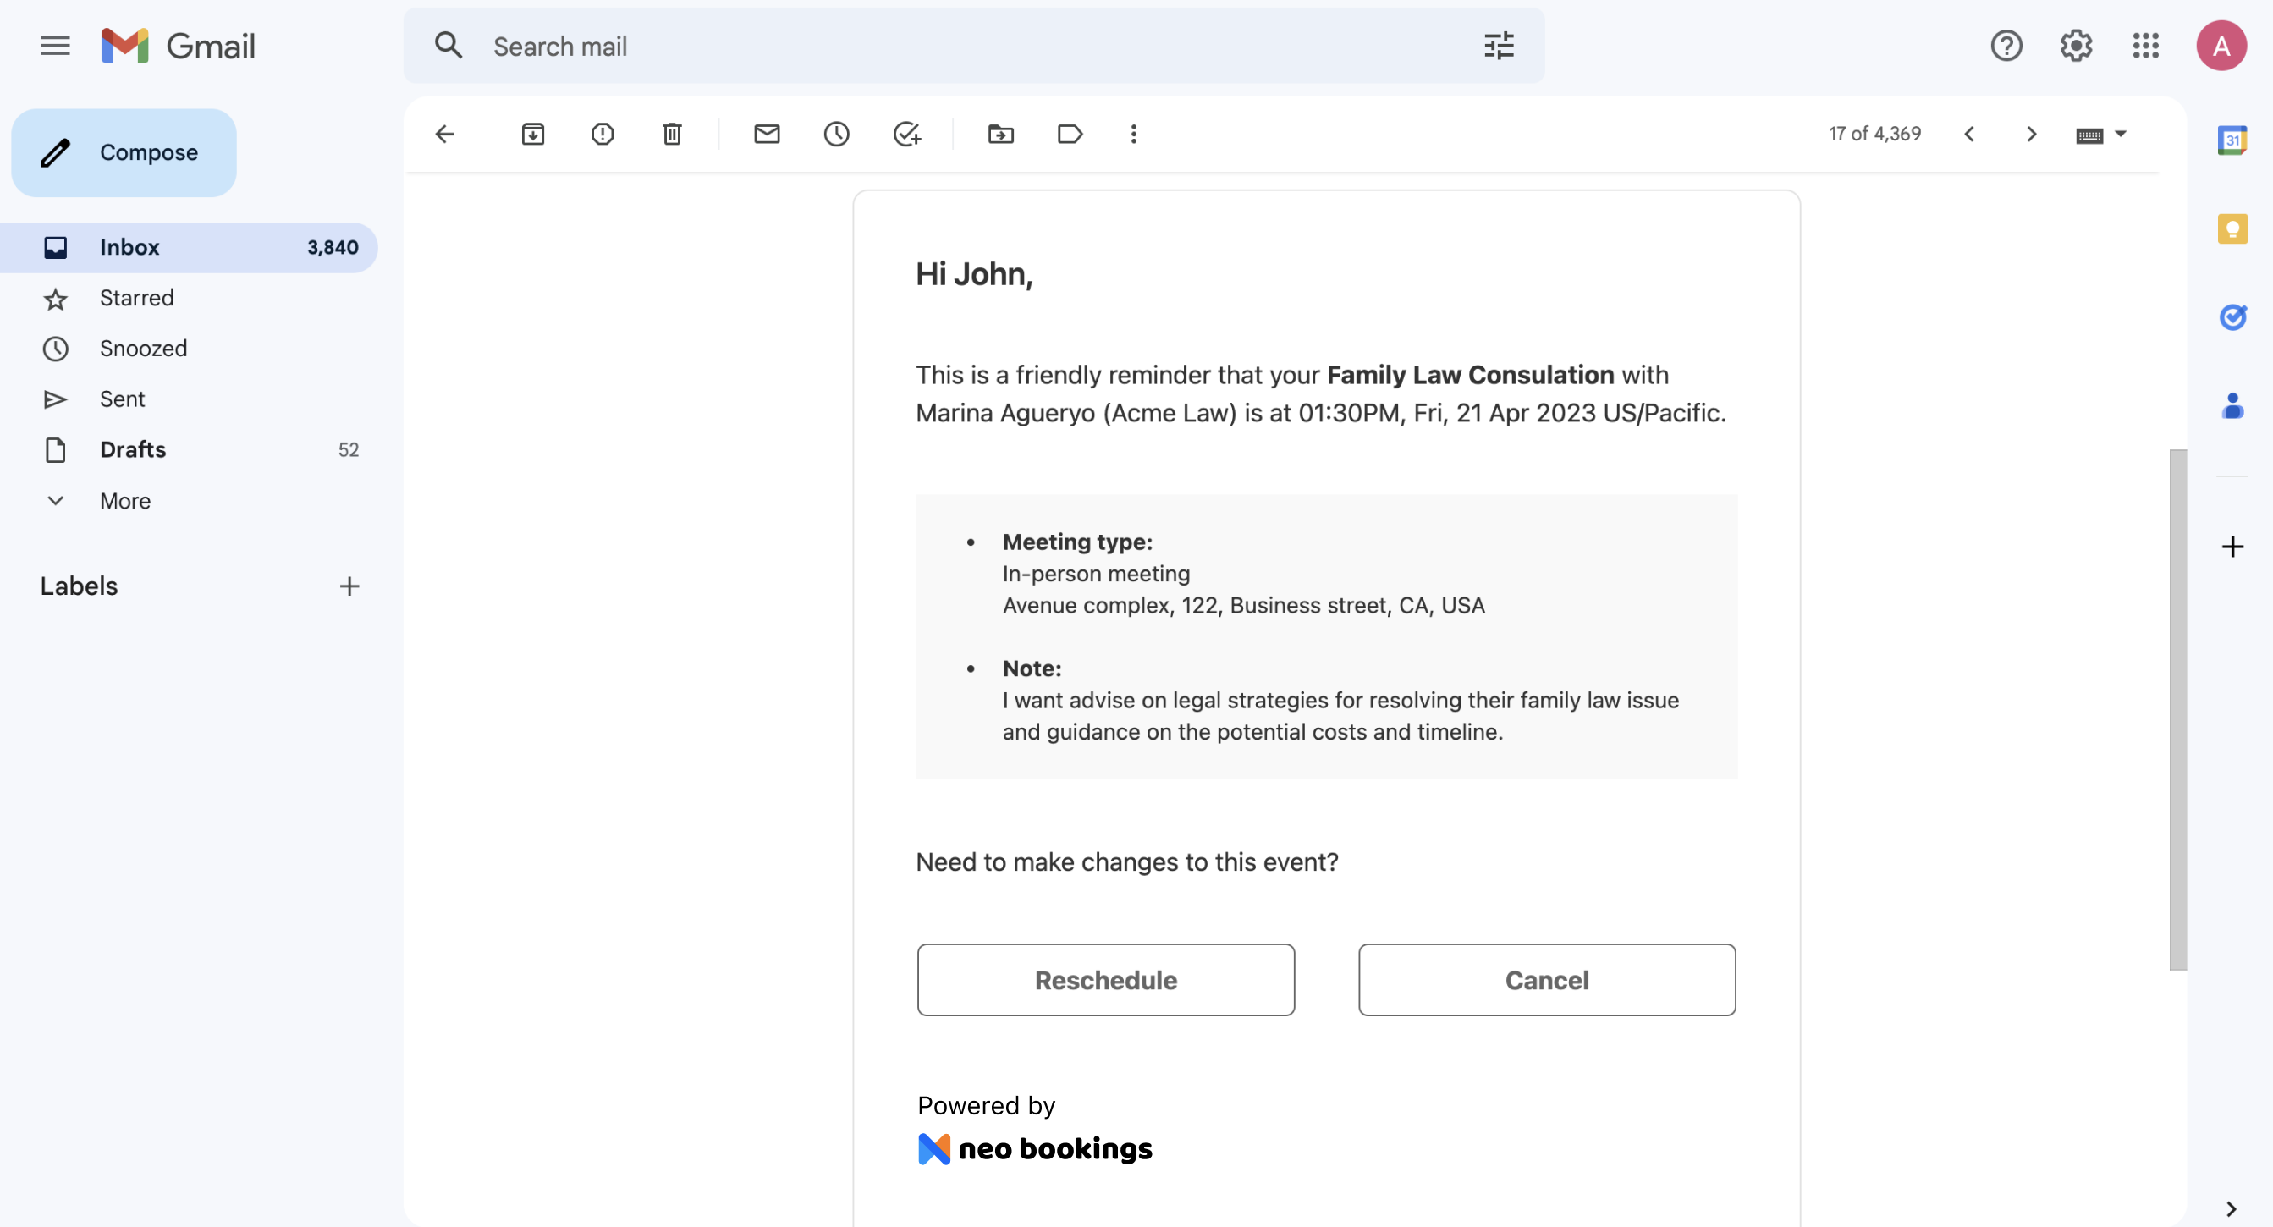Open Google Keep side panel
Image resolution: width=2273 pixels, height=1227 pixels.
pyautogui.click(x=2232, y=229)
